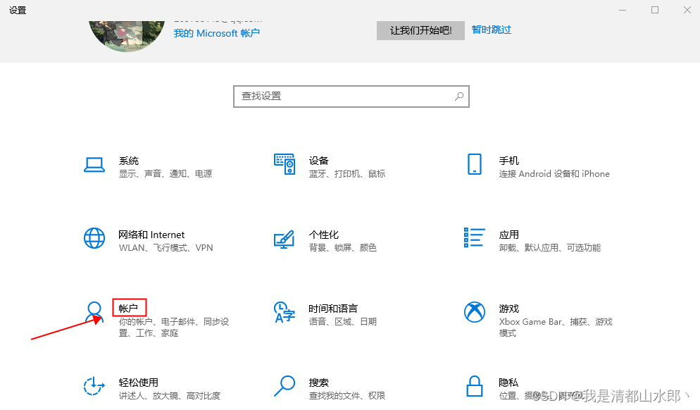The width and height of the screenshot is (700, 410).
Task: Select the 搜索 magnifier icon
Action: [284, 387]
